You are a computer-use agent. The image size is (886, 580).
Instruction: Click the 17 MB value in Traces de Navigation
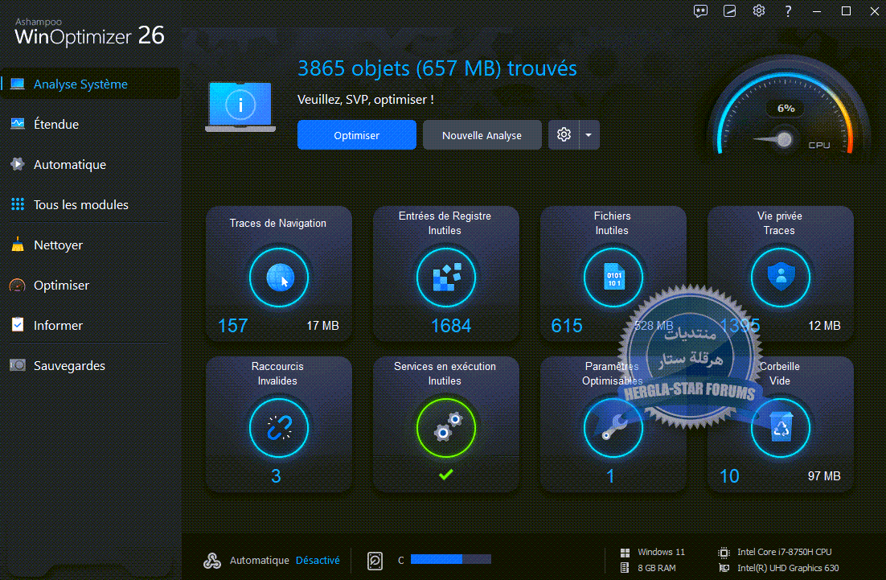322,326
